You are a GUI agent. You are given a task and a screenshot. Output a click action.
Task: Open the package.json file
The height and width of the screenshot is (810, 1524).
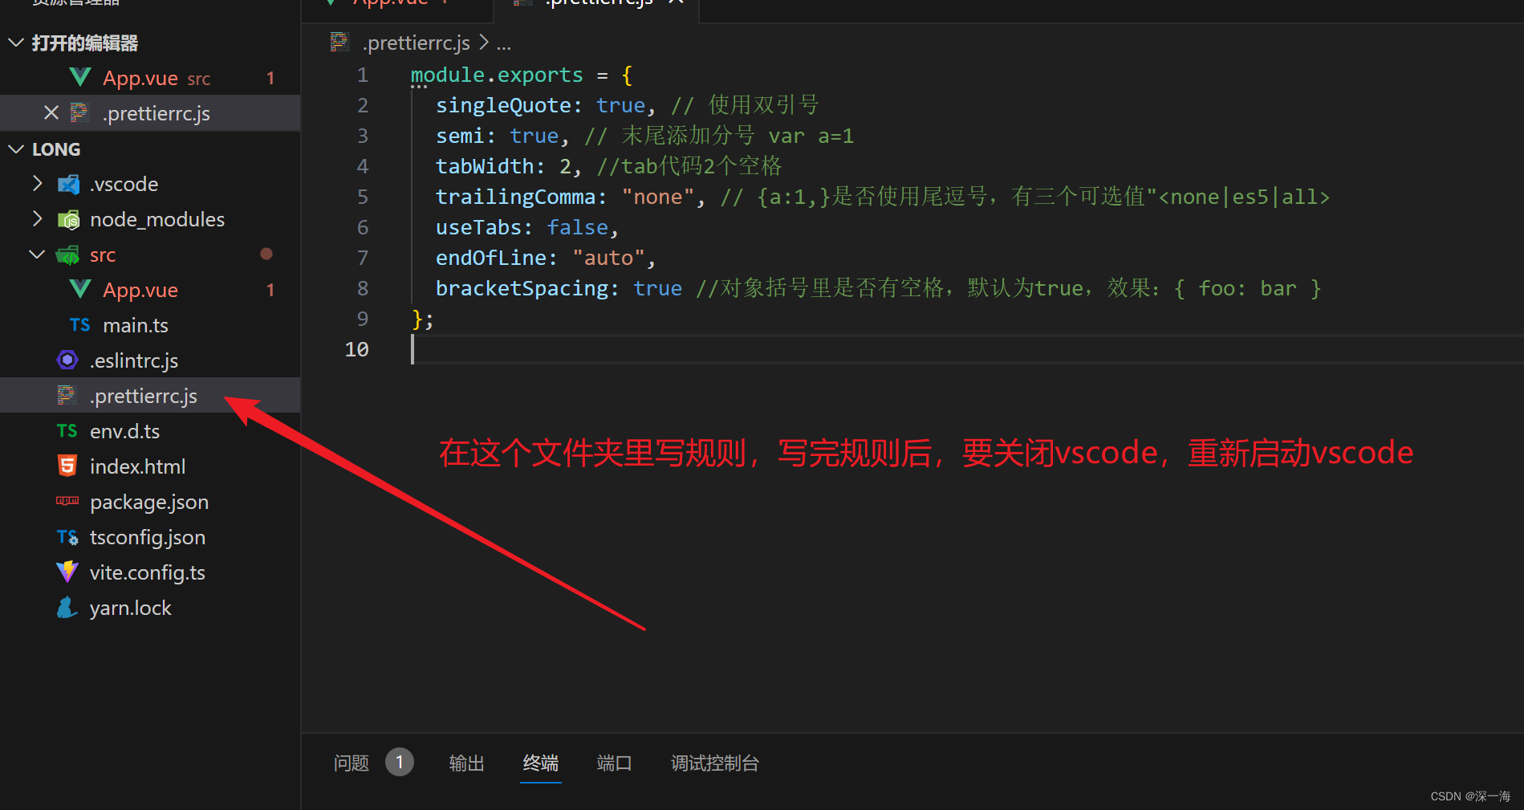149,501
